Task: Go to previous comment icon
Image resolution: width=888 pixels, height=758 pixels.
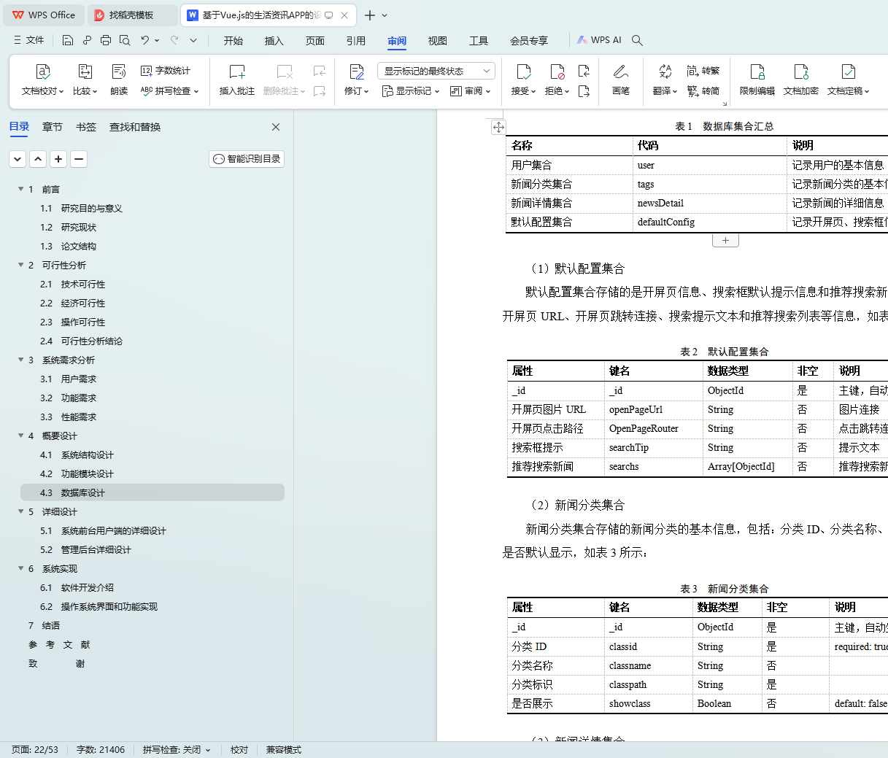Action: 320,71
